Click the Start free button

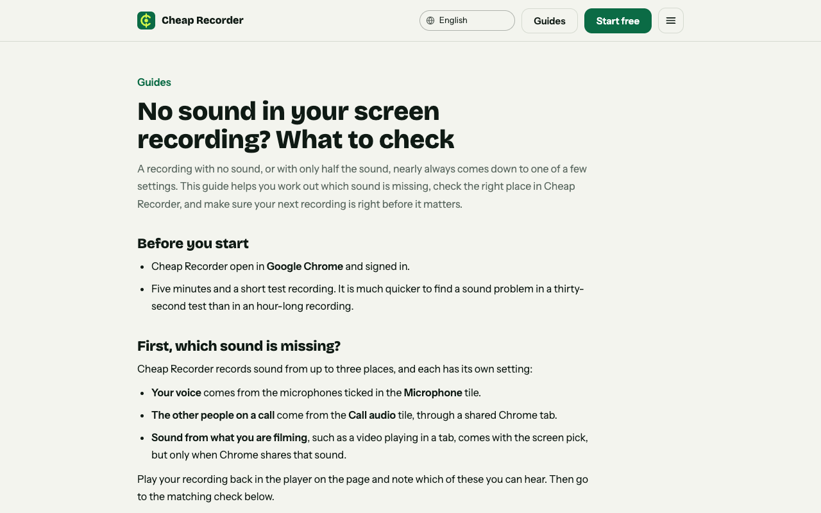coord(618,21)
